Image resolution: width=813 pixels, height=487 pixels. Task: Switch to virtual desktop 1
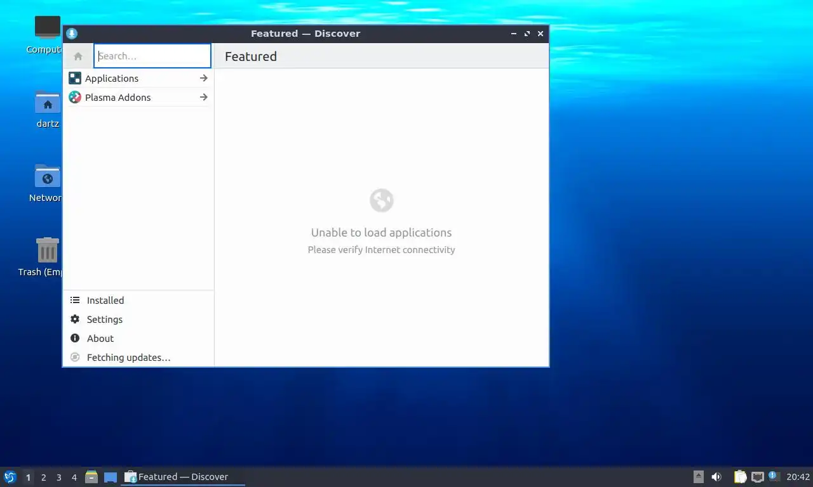[x=28, y=477]
